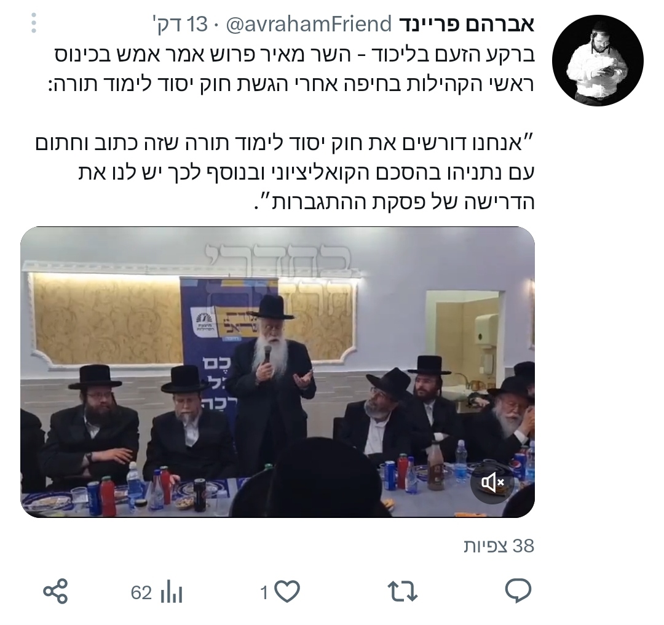664x625 pixels.
Task: Click the quoted text beginning with אנחנו דורשים
Action: click(x=285, y=172)
